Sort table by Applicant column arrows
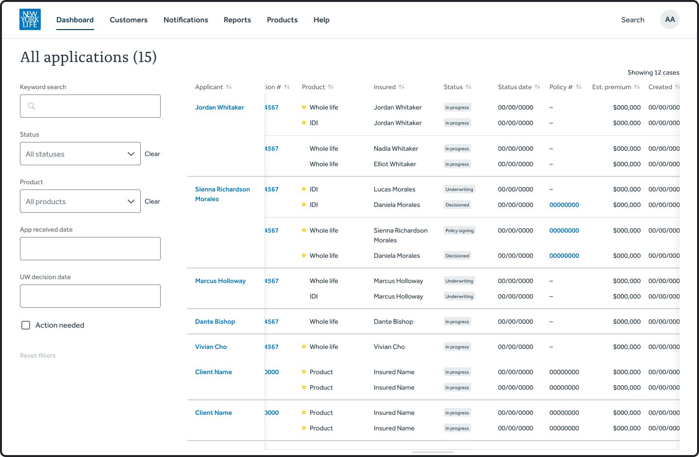 tap(229, 87)
